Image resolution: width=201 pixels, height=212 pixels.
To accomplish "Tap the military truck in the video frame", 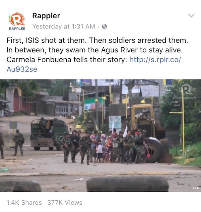I will [x=49, y=134].
